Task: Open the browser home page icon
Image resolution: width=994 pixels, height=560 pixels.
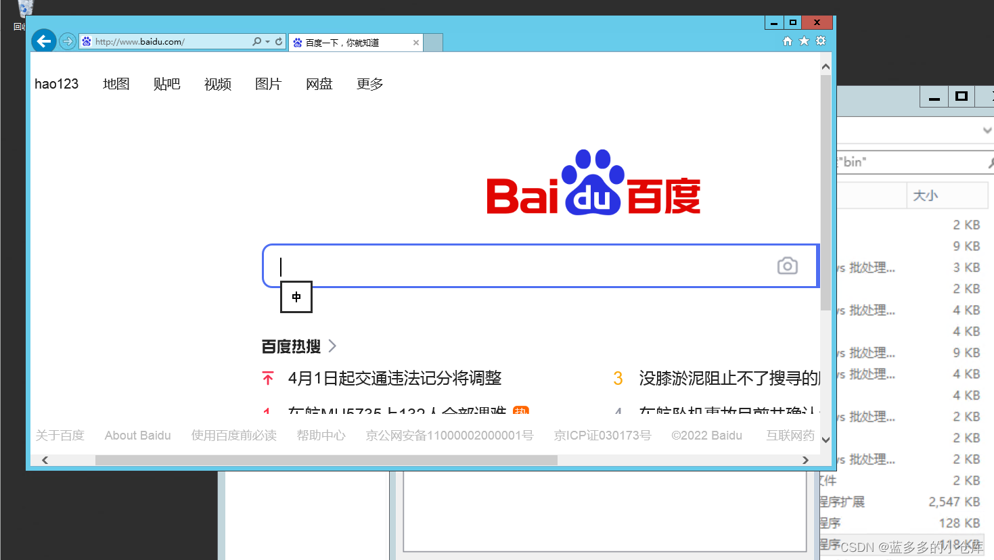Action: (x=788, y=41)
